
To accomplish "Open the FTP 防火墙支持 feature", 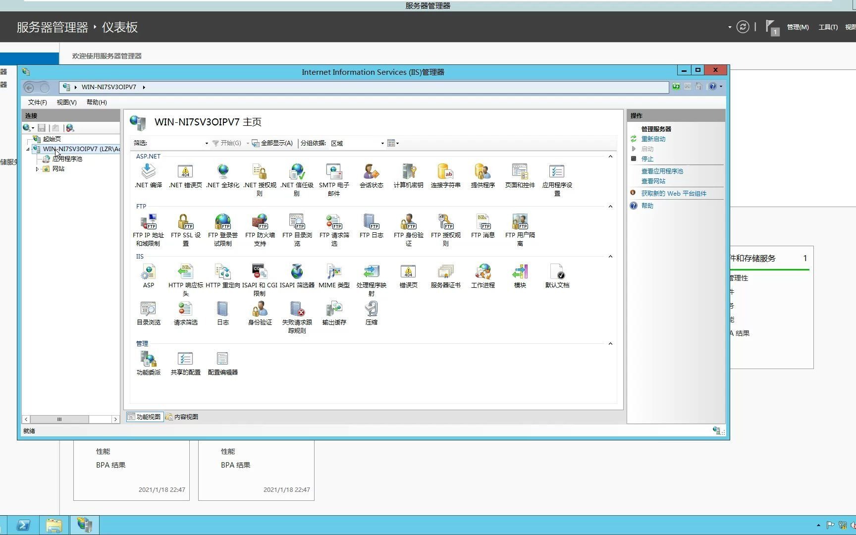I will [x=260, y=230].
